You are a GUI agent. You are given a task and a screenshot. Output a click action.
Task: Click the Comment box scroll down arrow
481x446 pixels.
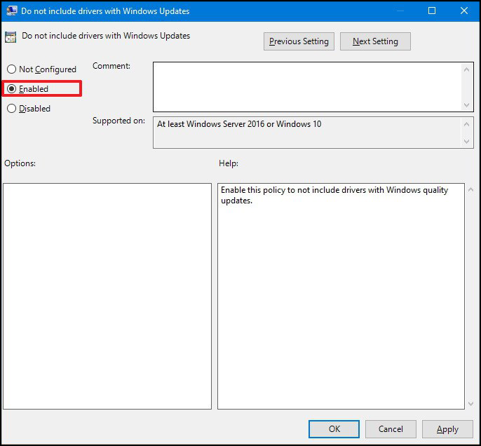pos(466,105)
